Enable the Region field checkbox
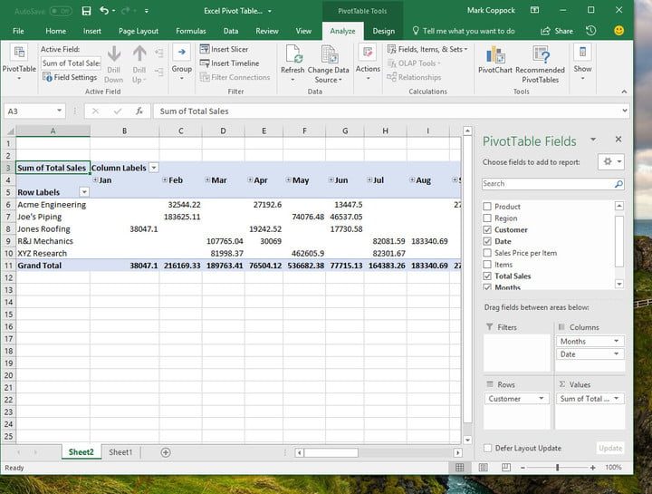 [x=488, y=218]
